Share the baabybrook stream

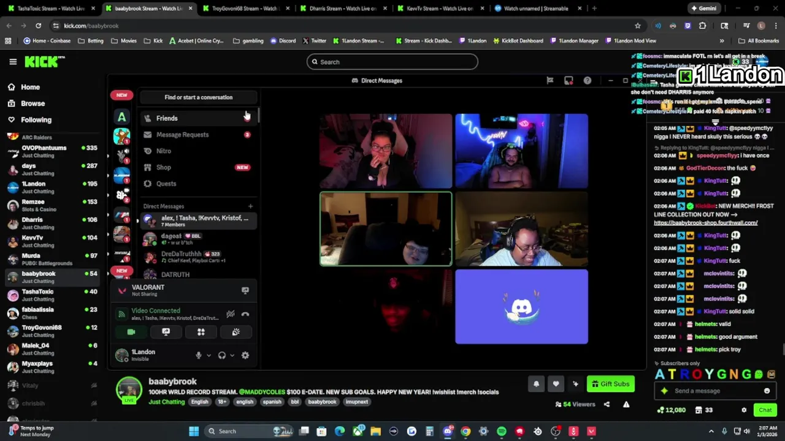[607, 404]
